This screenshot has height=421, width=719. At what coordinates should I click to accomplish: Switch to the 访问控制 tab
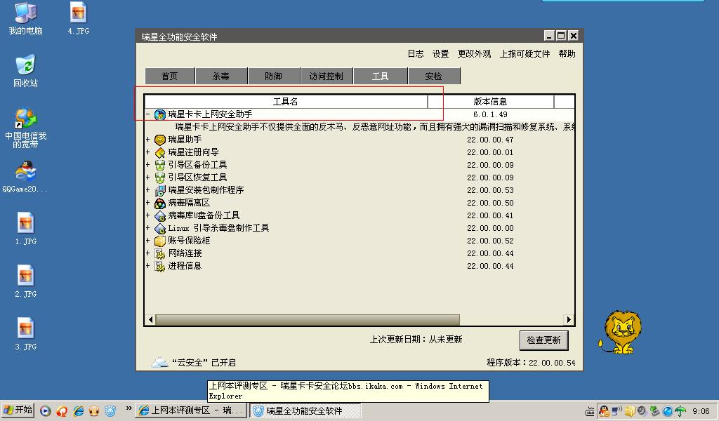(x=326, y=76)
